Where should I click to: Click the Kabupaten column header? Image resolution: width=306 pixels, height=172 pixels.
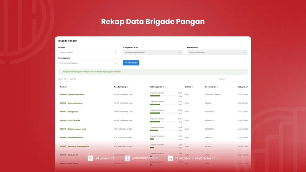[243, 87]
